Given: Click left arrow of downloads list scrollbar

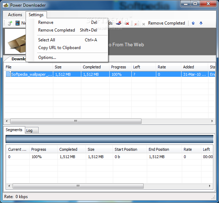Looking at the screenshot, I should 7,121.
